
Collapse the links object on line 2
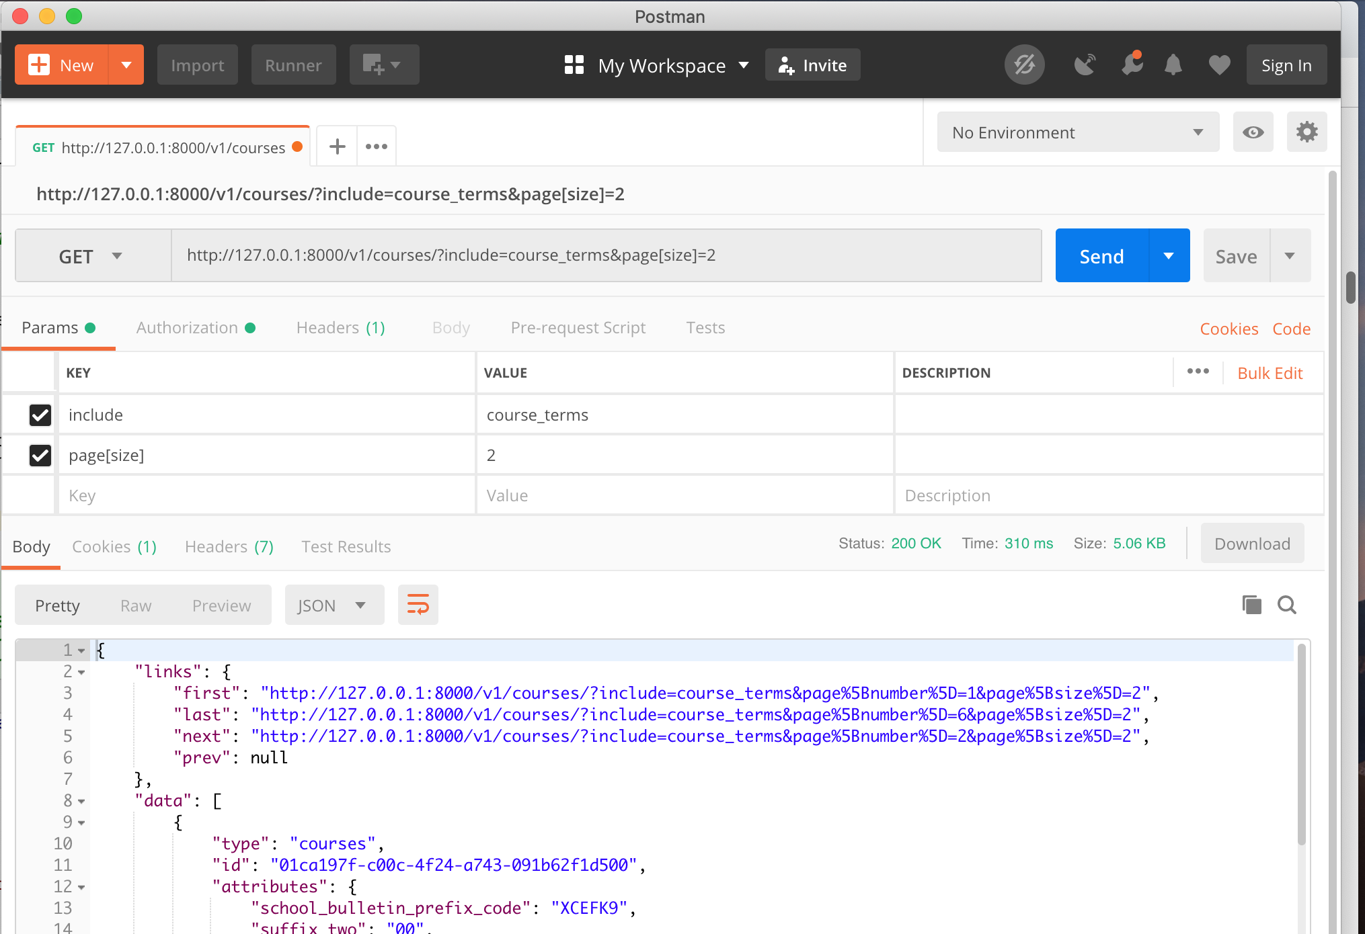81,672
